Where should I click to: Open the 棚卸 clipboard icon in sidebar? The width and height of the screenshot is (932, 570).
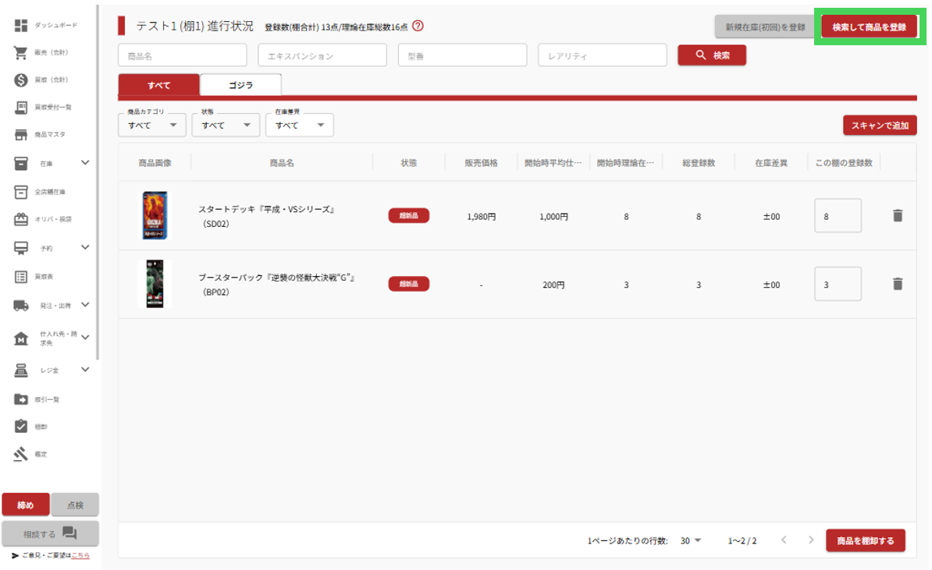pos(21,427)
